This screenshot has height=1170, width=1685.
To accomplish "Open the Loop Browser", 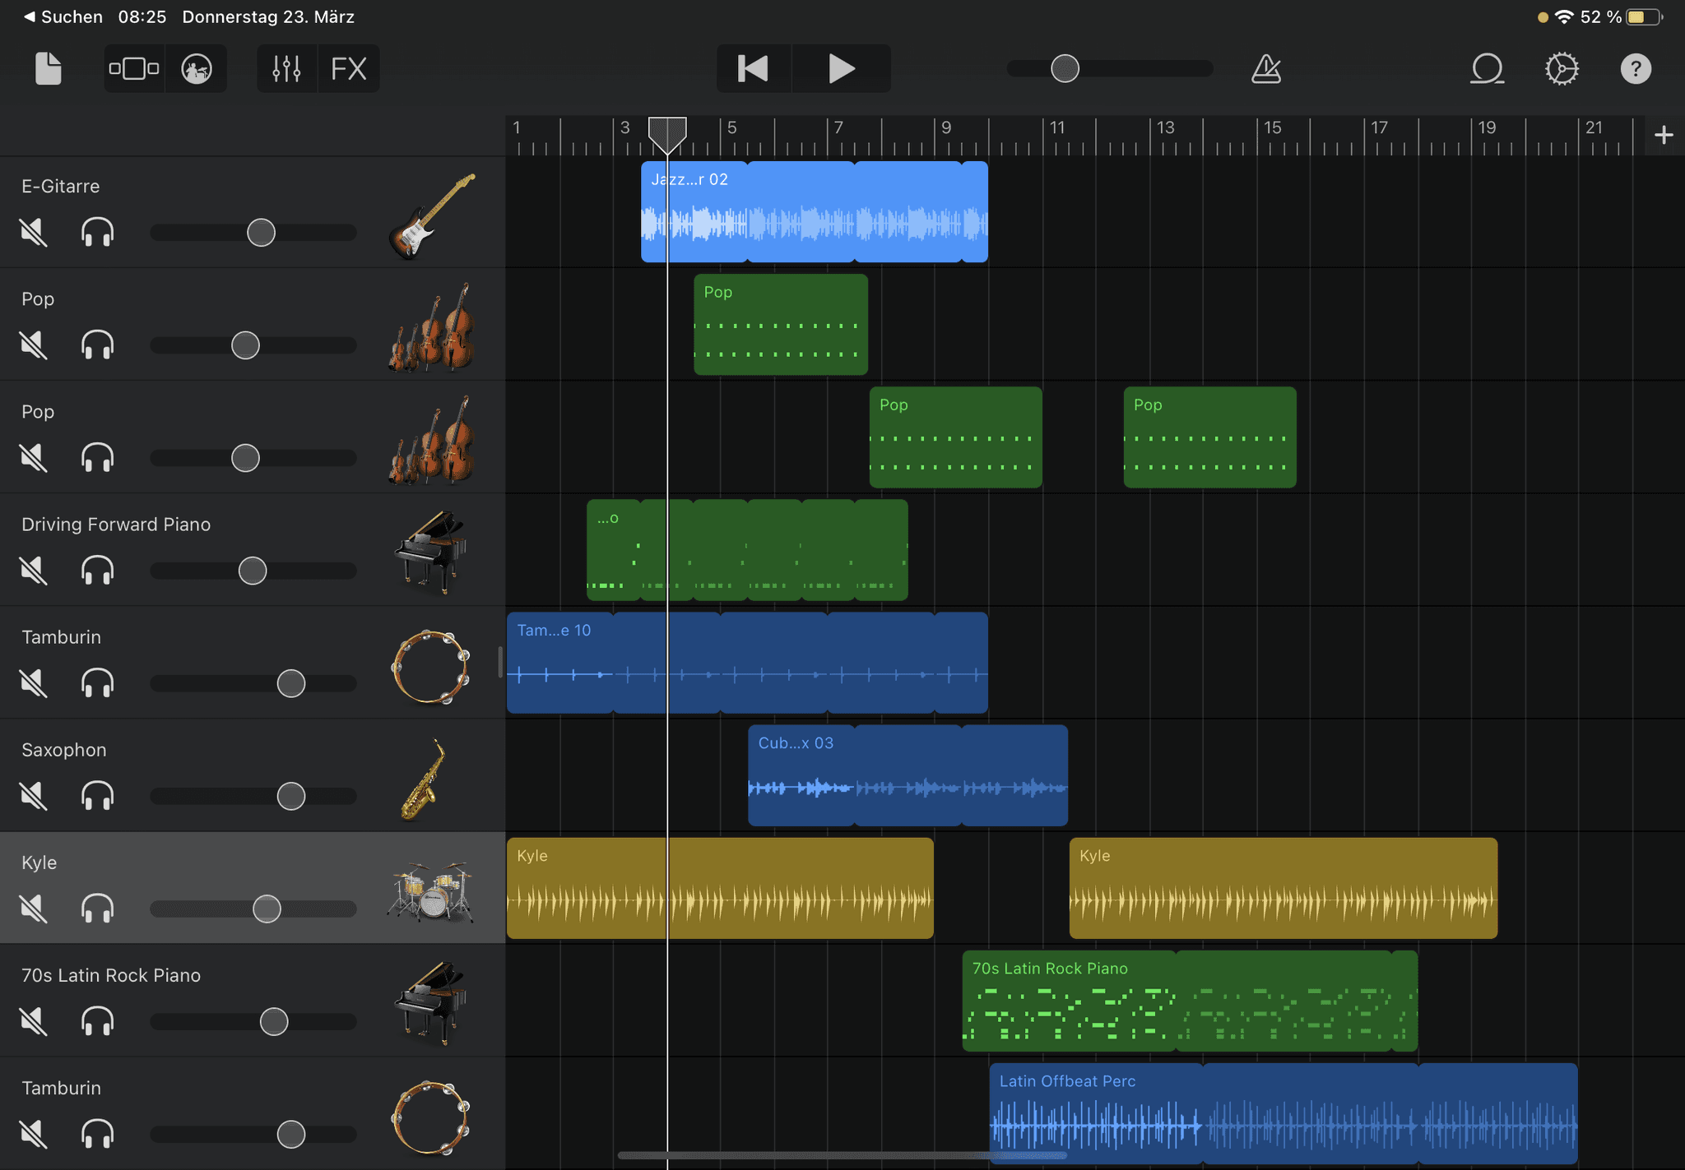I will [1487, 68].
